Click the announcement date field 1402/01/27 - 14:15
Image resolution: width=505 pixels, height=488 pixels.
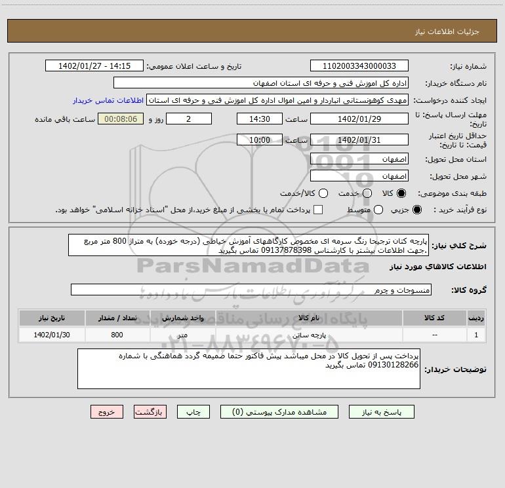(94, 66)
